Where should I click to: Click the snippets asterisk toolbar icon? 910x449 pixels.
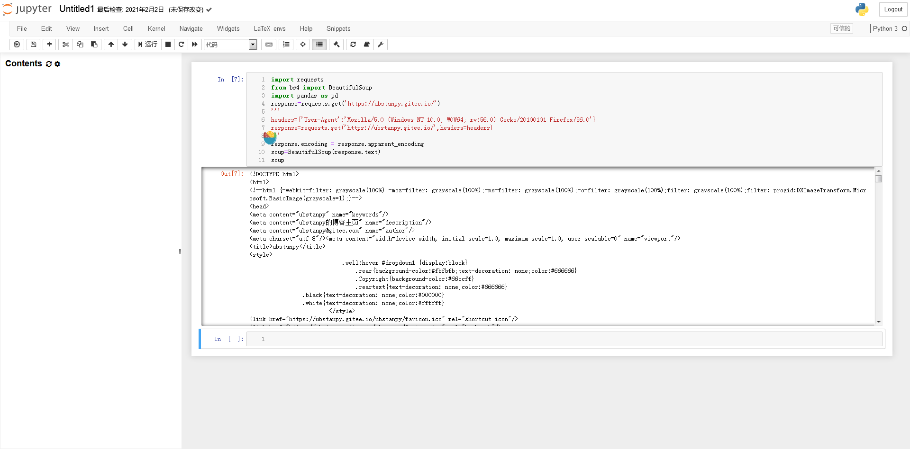[x=17, y=45]
